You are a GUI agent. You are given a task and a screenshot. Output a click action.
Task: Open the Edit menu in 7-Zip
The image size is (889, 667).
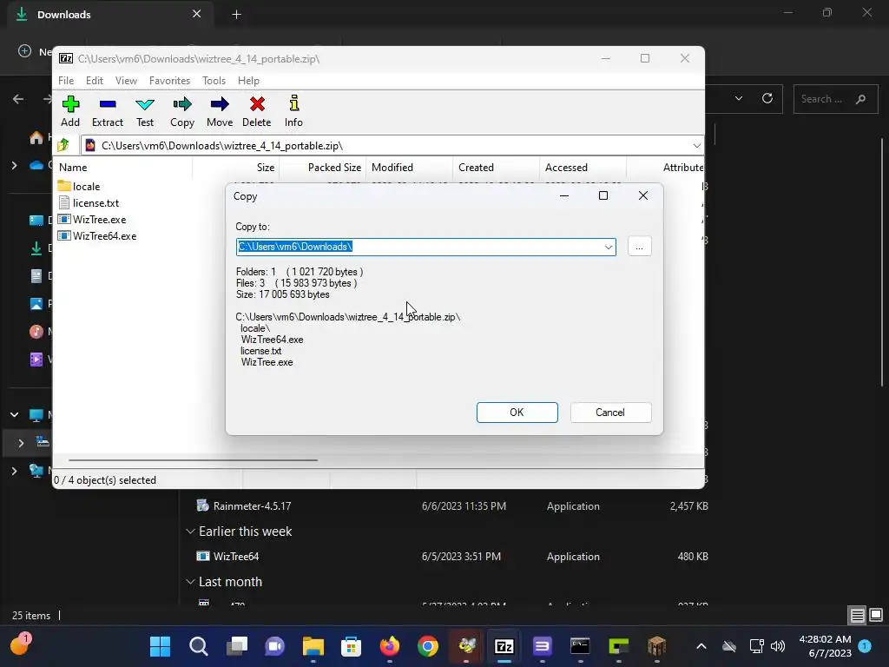pyautogui.click(x=94, y=81)
